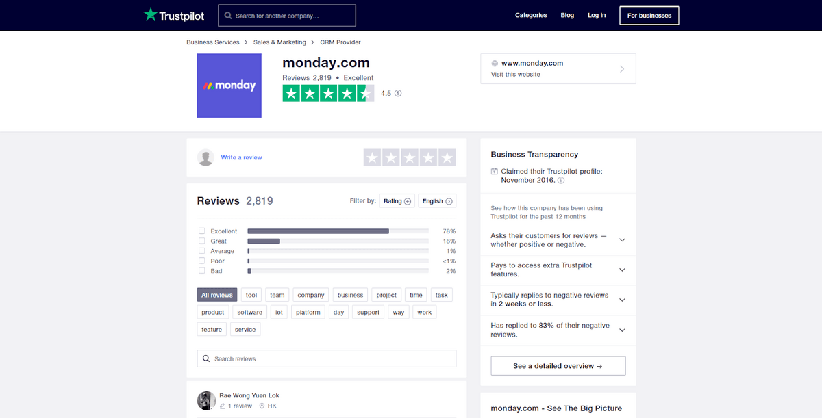Click the fifth empty star to rate
The image size is (822, 418).
(x=447, y=158)
